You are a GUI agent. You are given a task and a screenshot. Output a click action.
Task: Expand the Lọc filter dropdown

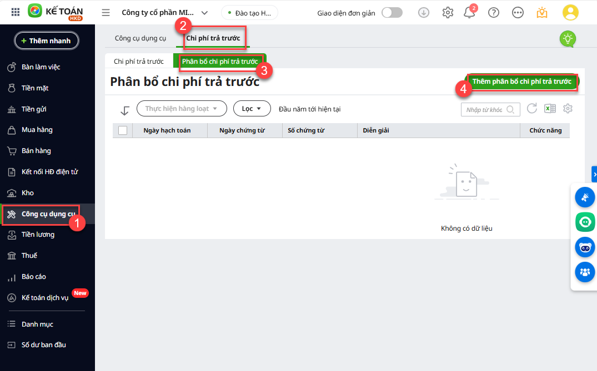click(252, 109)
